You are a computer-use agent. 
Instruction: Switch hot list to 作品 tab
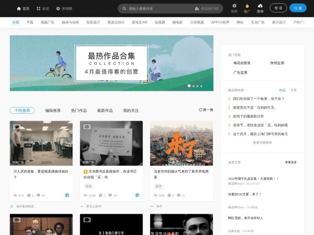(x=282, y=90)
